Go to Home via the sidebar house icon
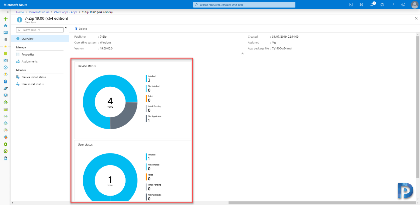 5,26
